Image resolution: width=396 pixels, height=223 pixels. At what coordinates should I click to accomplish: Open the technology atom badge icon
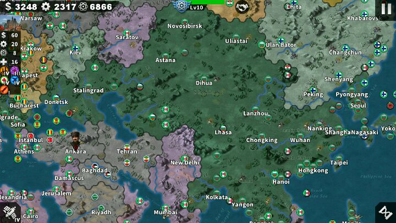181,7
